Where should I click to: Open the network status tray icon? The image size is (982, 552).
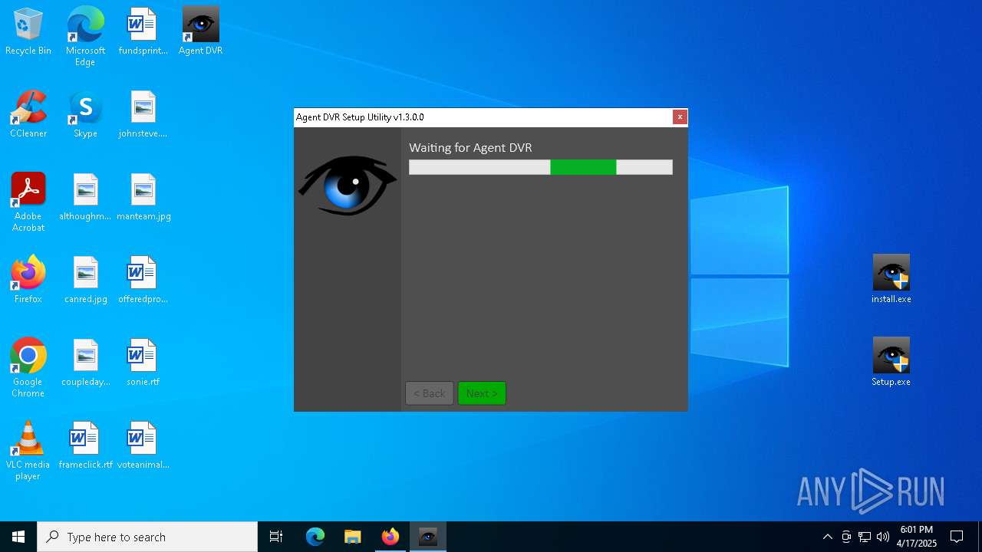pyautogui.click(x=865, y=537)
